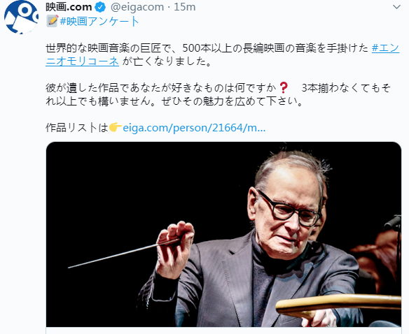This screenshot has height=334, width=409.
Task: Click the pointing hand emoji
Action: [115, 128]
